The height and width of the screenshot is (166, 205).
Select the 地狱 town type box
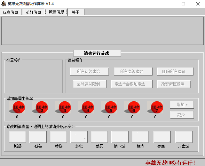79,137
